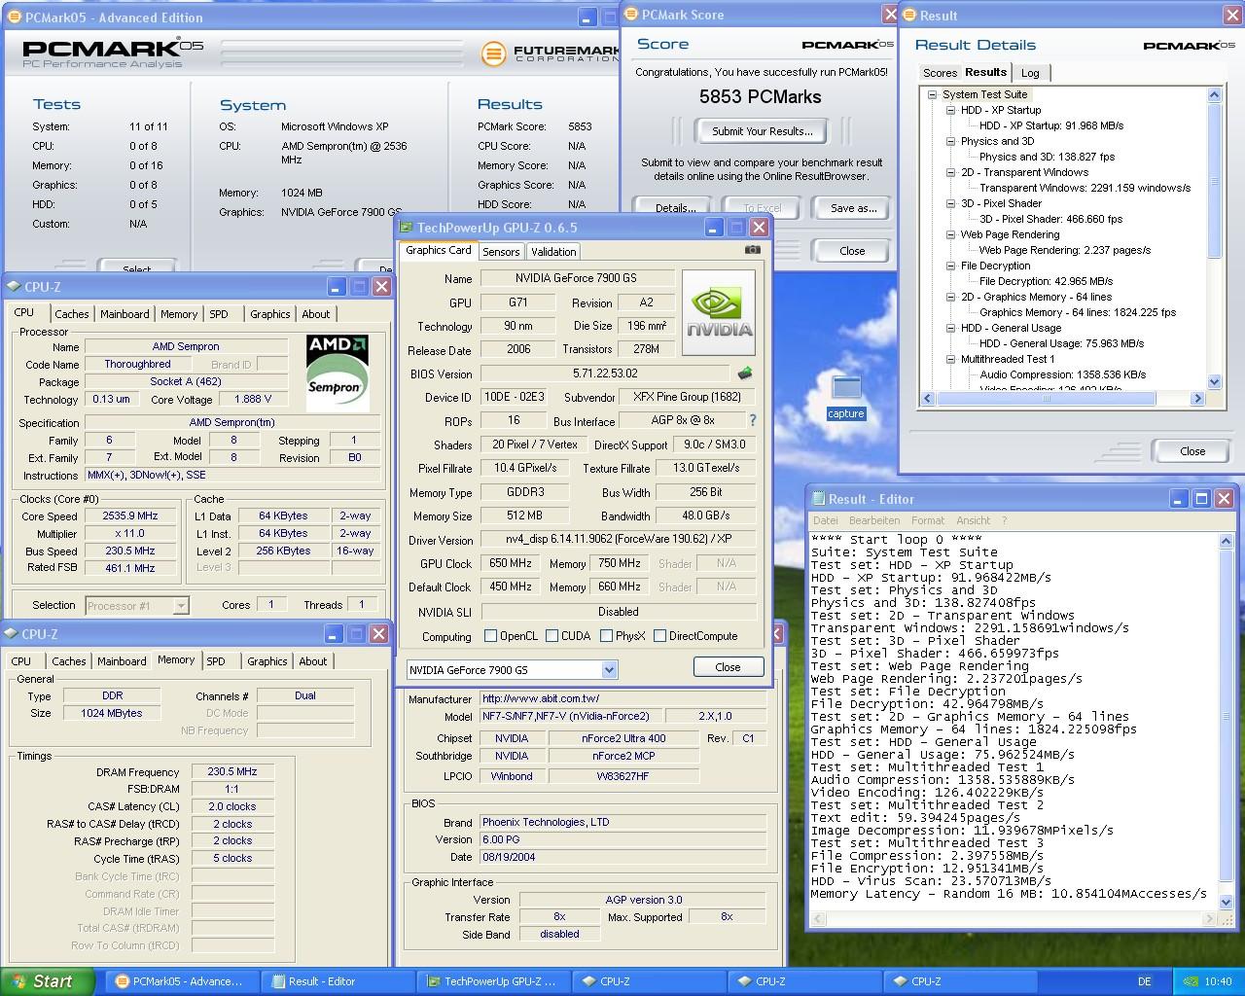This screenshot has width=1245, height=996.
Task: Open the Processor #1 selection dropdown
Action: pos(181,605)
